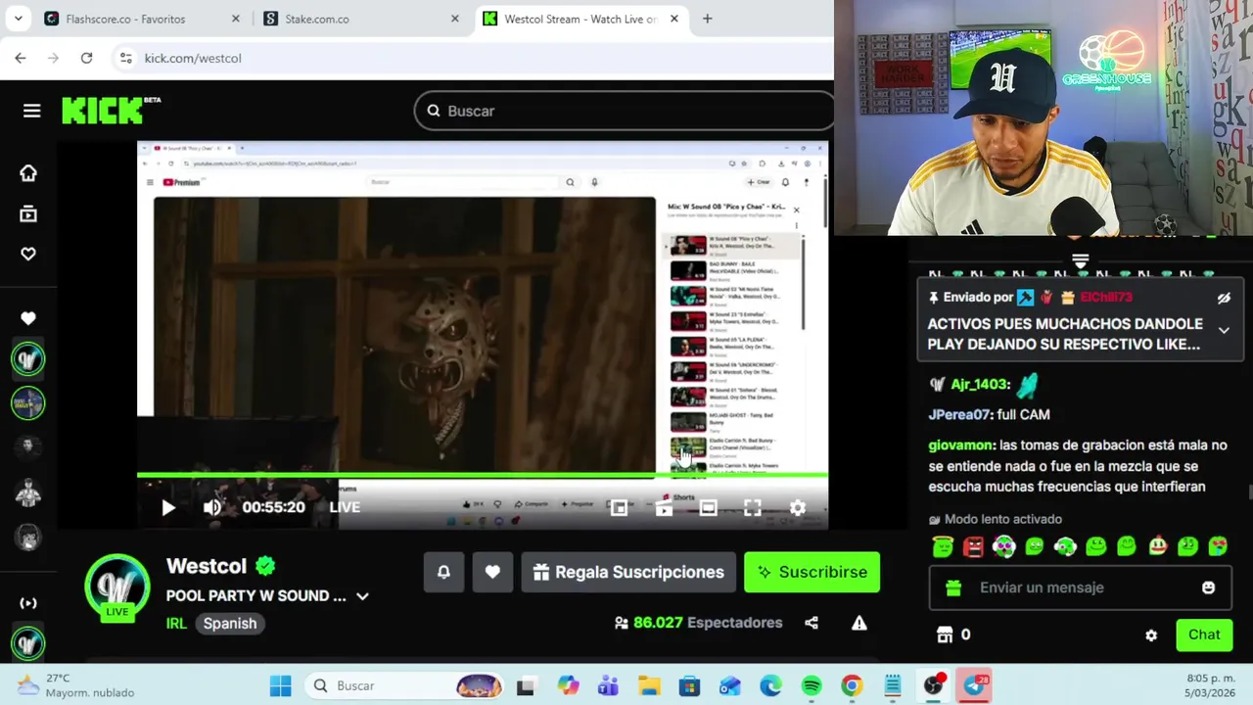
Task: Open video player settings gear
Action: pyautogui.click(x=798, y=507)
